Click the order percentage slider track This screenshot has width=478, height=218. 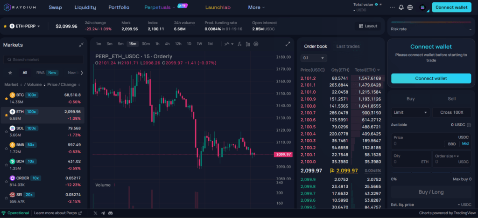click(x=431, y=173)
